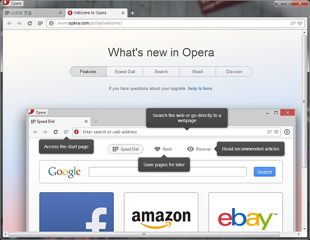Viewport: 310px width, 240px height.
Task: Click the illustrated forward arrow
Action: (x=45, y=132)
